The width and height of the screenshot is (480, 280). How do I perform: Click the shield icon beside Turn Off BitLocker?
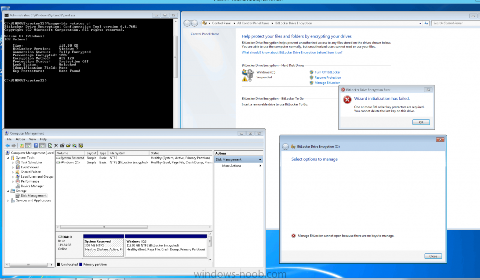click(311, 72)
